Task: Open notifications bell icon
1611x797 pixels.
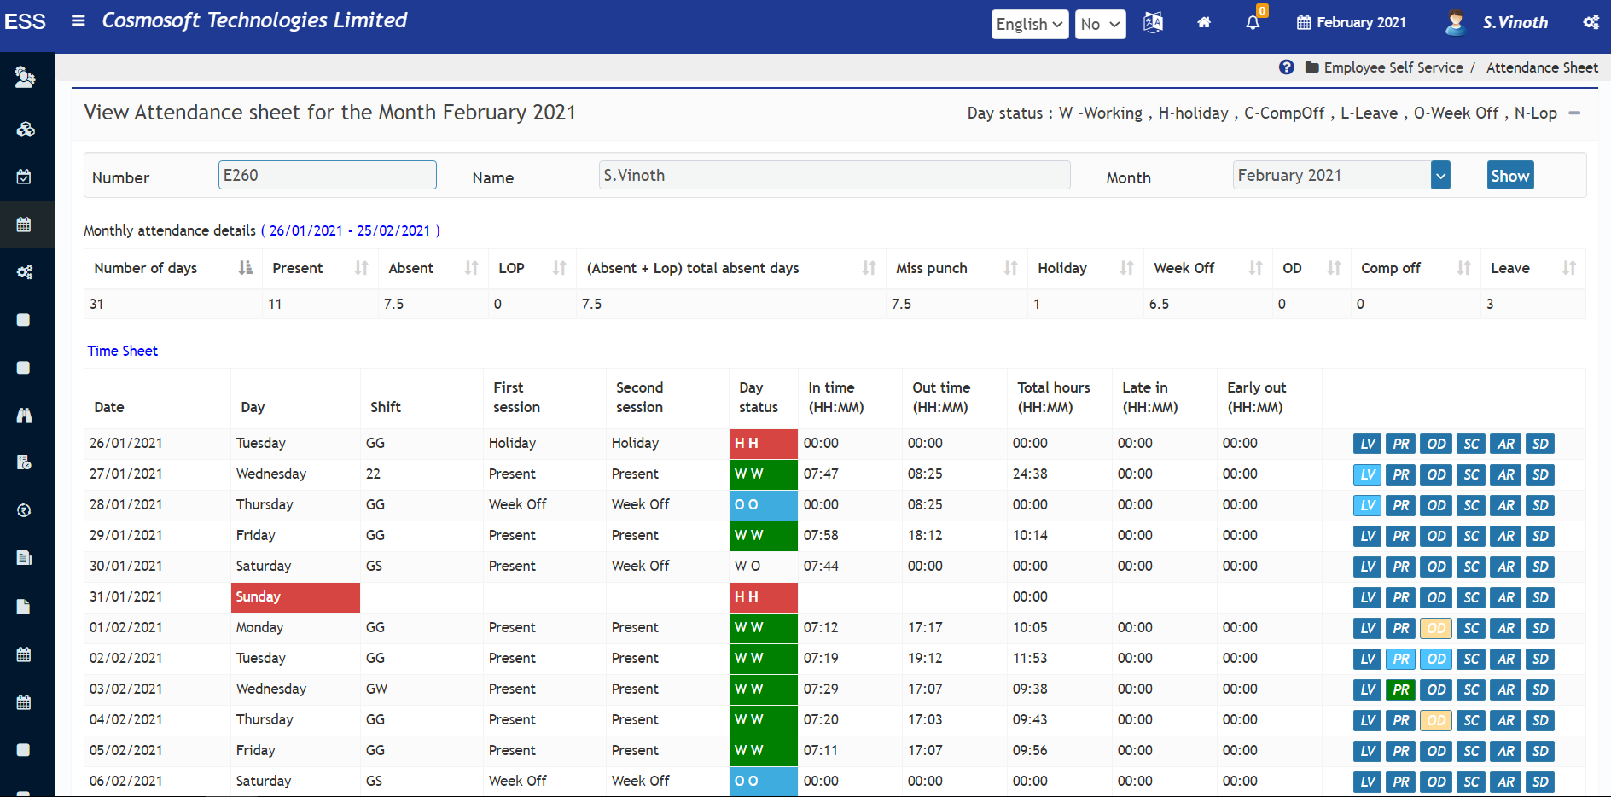Action: [1253, 22]
